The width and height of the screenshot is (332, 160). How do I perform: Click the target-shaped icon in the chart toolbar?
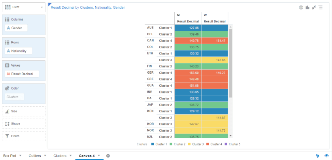[x=301, y=7]
